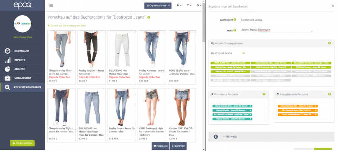Viewport: 338px width, 151px height.
Task: Go to Dashboard in sidebar
Action: [22, 51]
